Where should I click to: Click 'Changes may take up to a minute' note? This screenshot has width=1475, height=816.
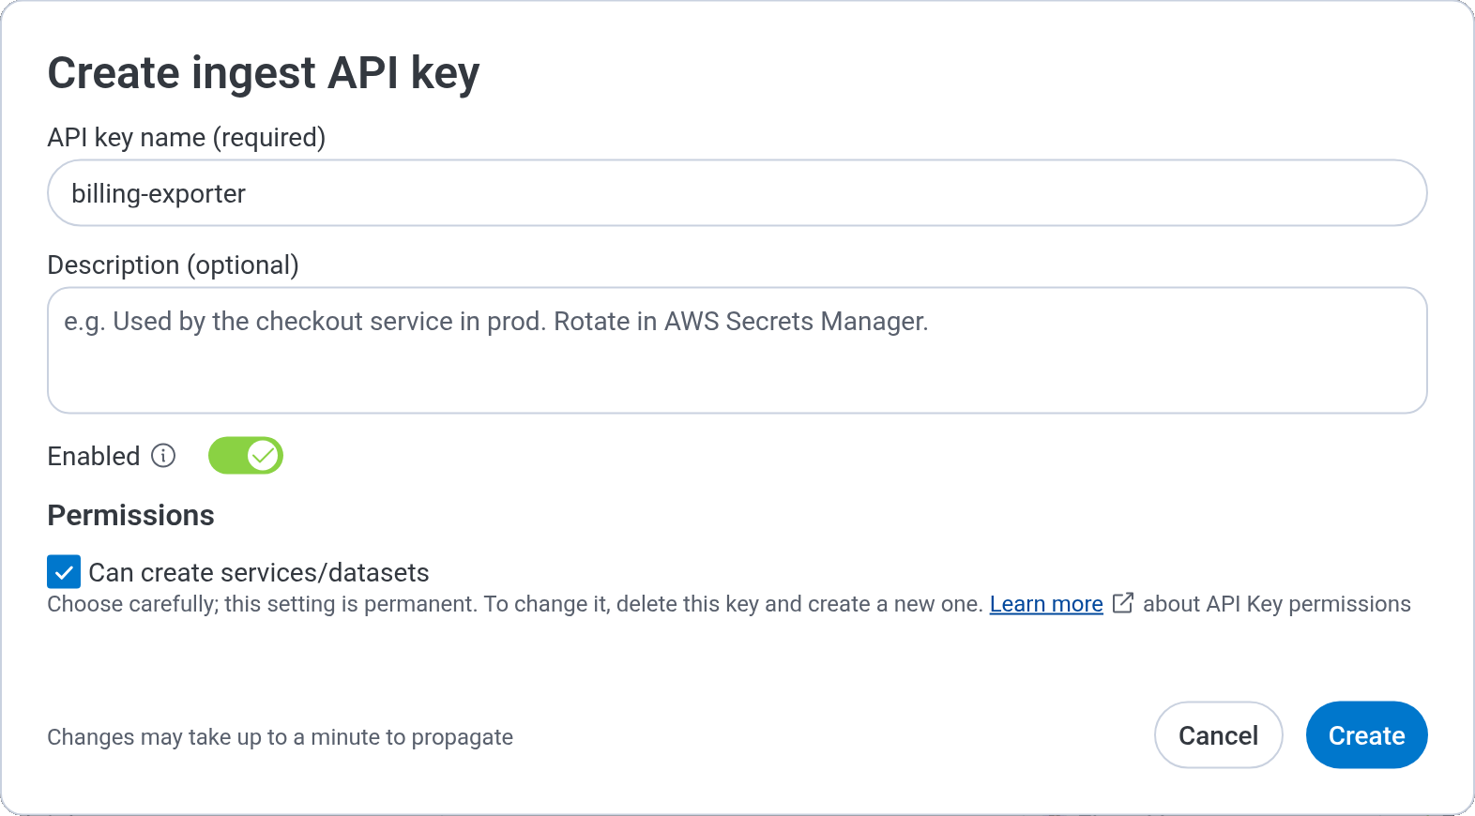point(280,737)
